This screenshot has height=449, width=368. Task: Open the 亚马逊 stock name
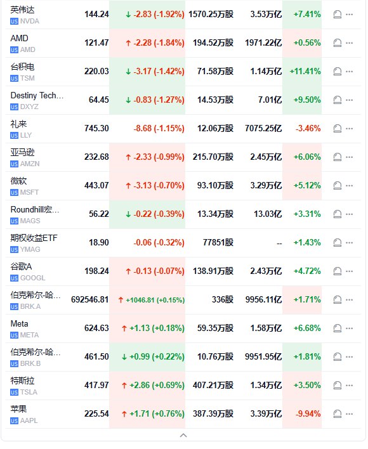pos(22,152)
